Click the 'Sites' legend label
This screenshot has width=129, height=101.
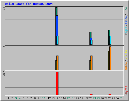click(x=126, y=66)
